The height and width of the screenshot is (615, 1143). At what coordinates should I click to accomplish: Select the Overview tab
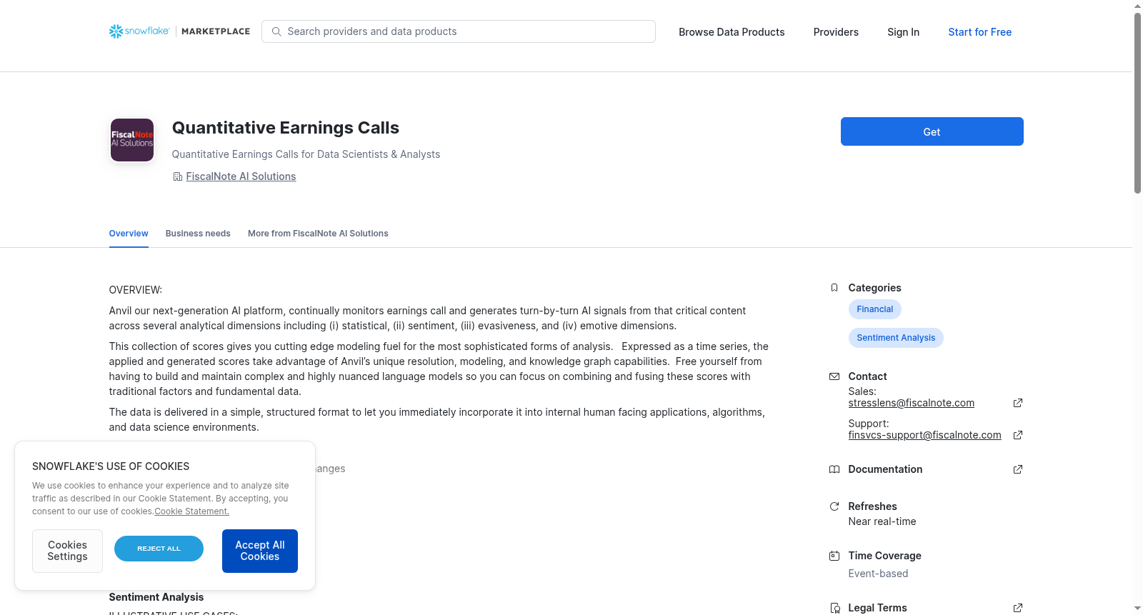pyautogui.click(x=129, y=234)
